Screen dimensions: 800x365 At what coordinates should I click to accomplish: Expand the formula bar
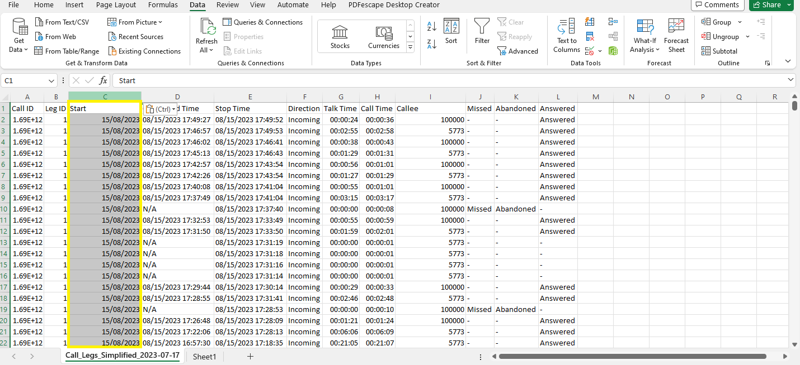pos(790,80)
